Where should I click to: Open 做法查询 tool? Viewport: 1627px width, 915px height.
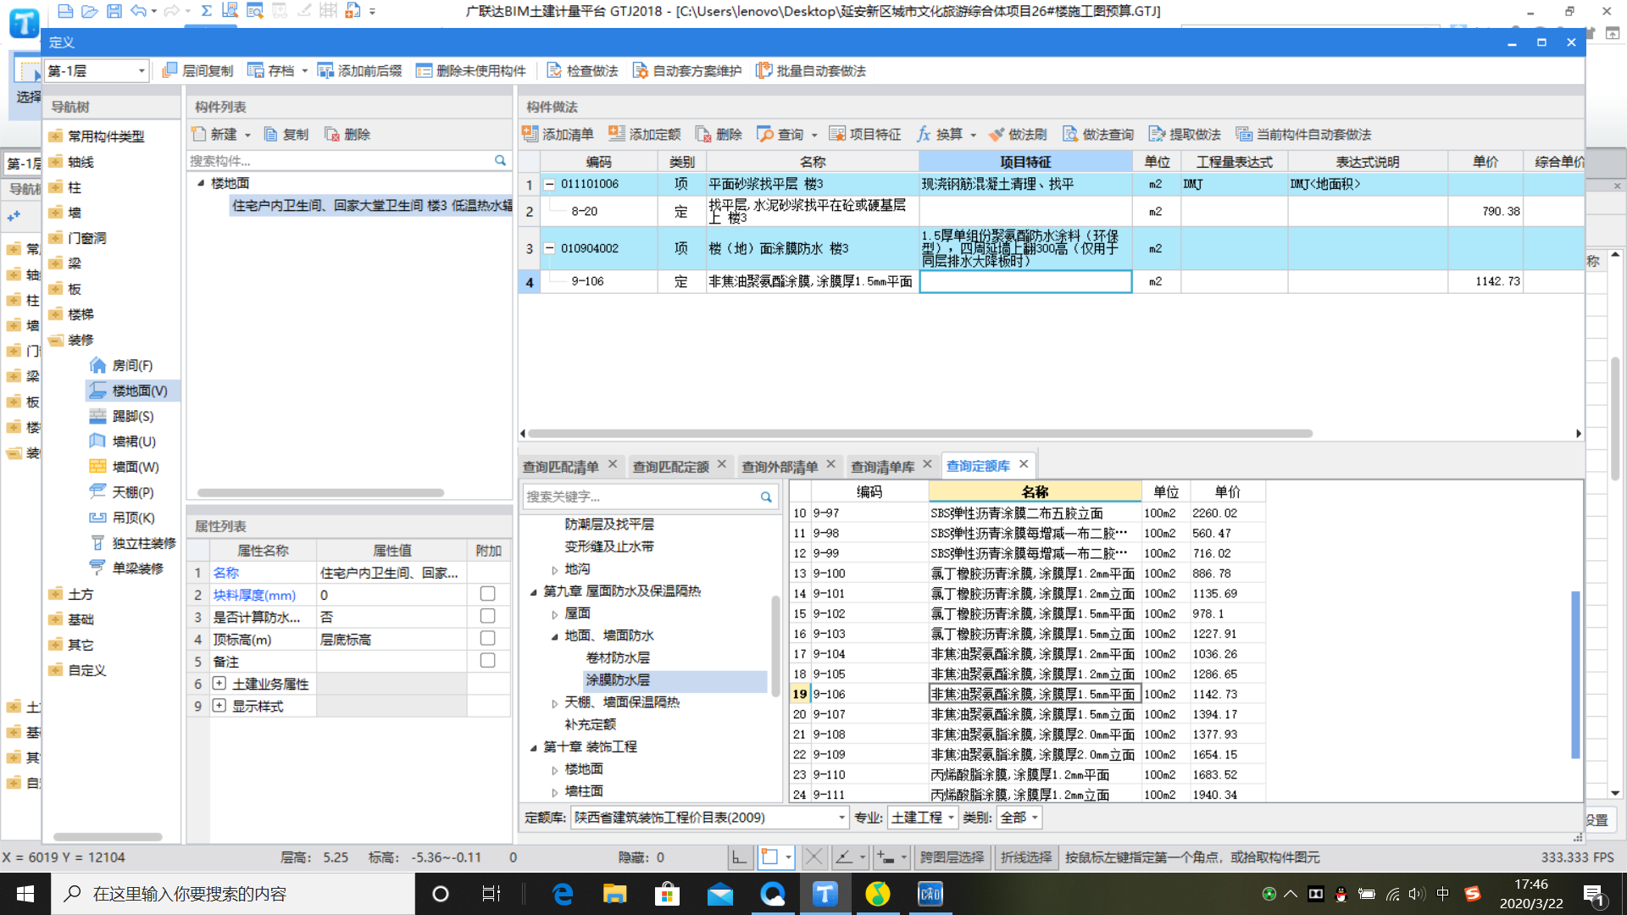(x=1098, y=134)
